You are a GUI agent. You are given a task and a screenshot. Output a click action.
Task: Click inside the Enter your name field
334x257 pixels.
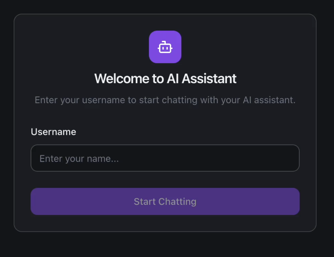pos(165,158)
